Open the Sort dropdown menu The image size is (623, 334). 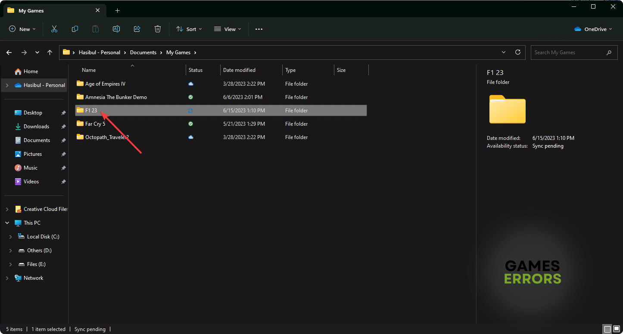click(x=189, y=29)
